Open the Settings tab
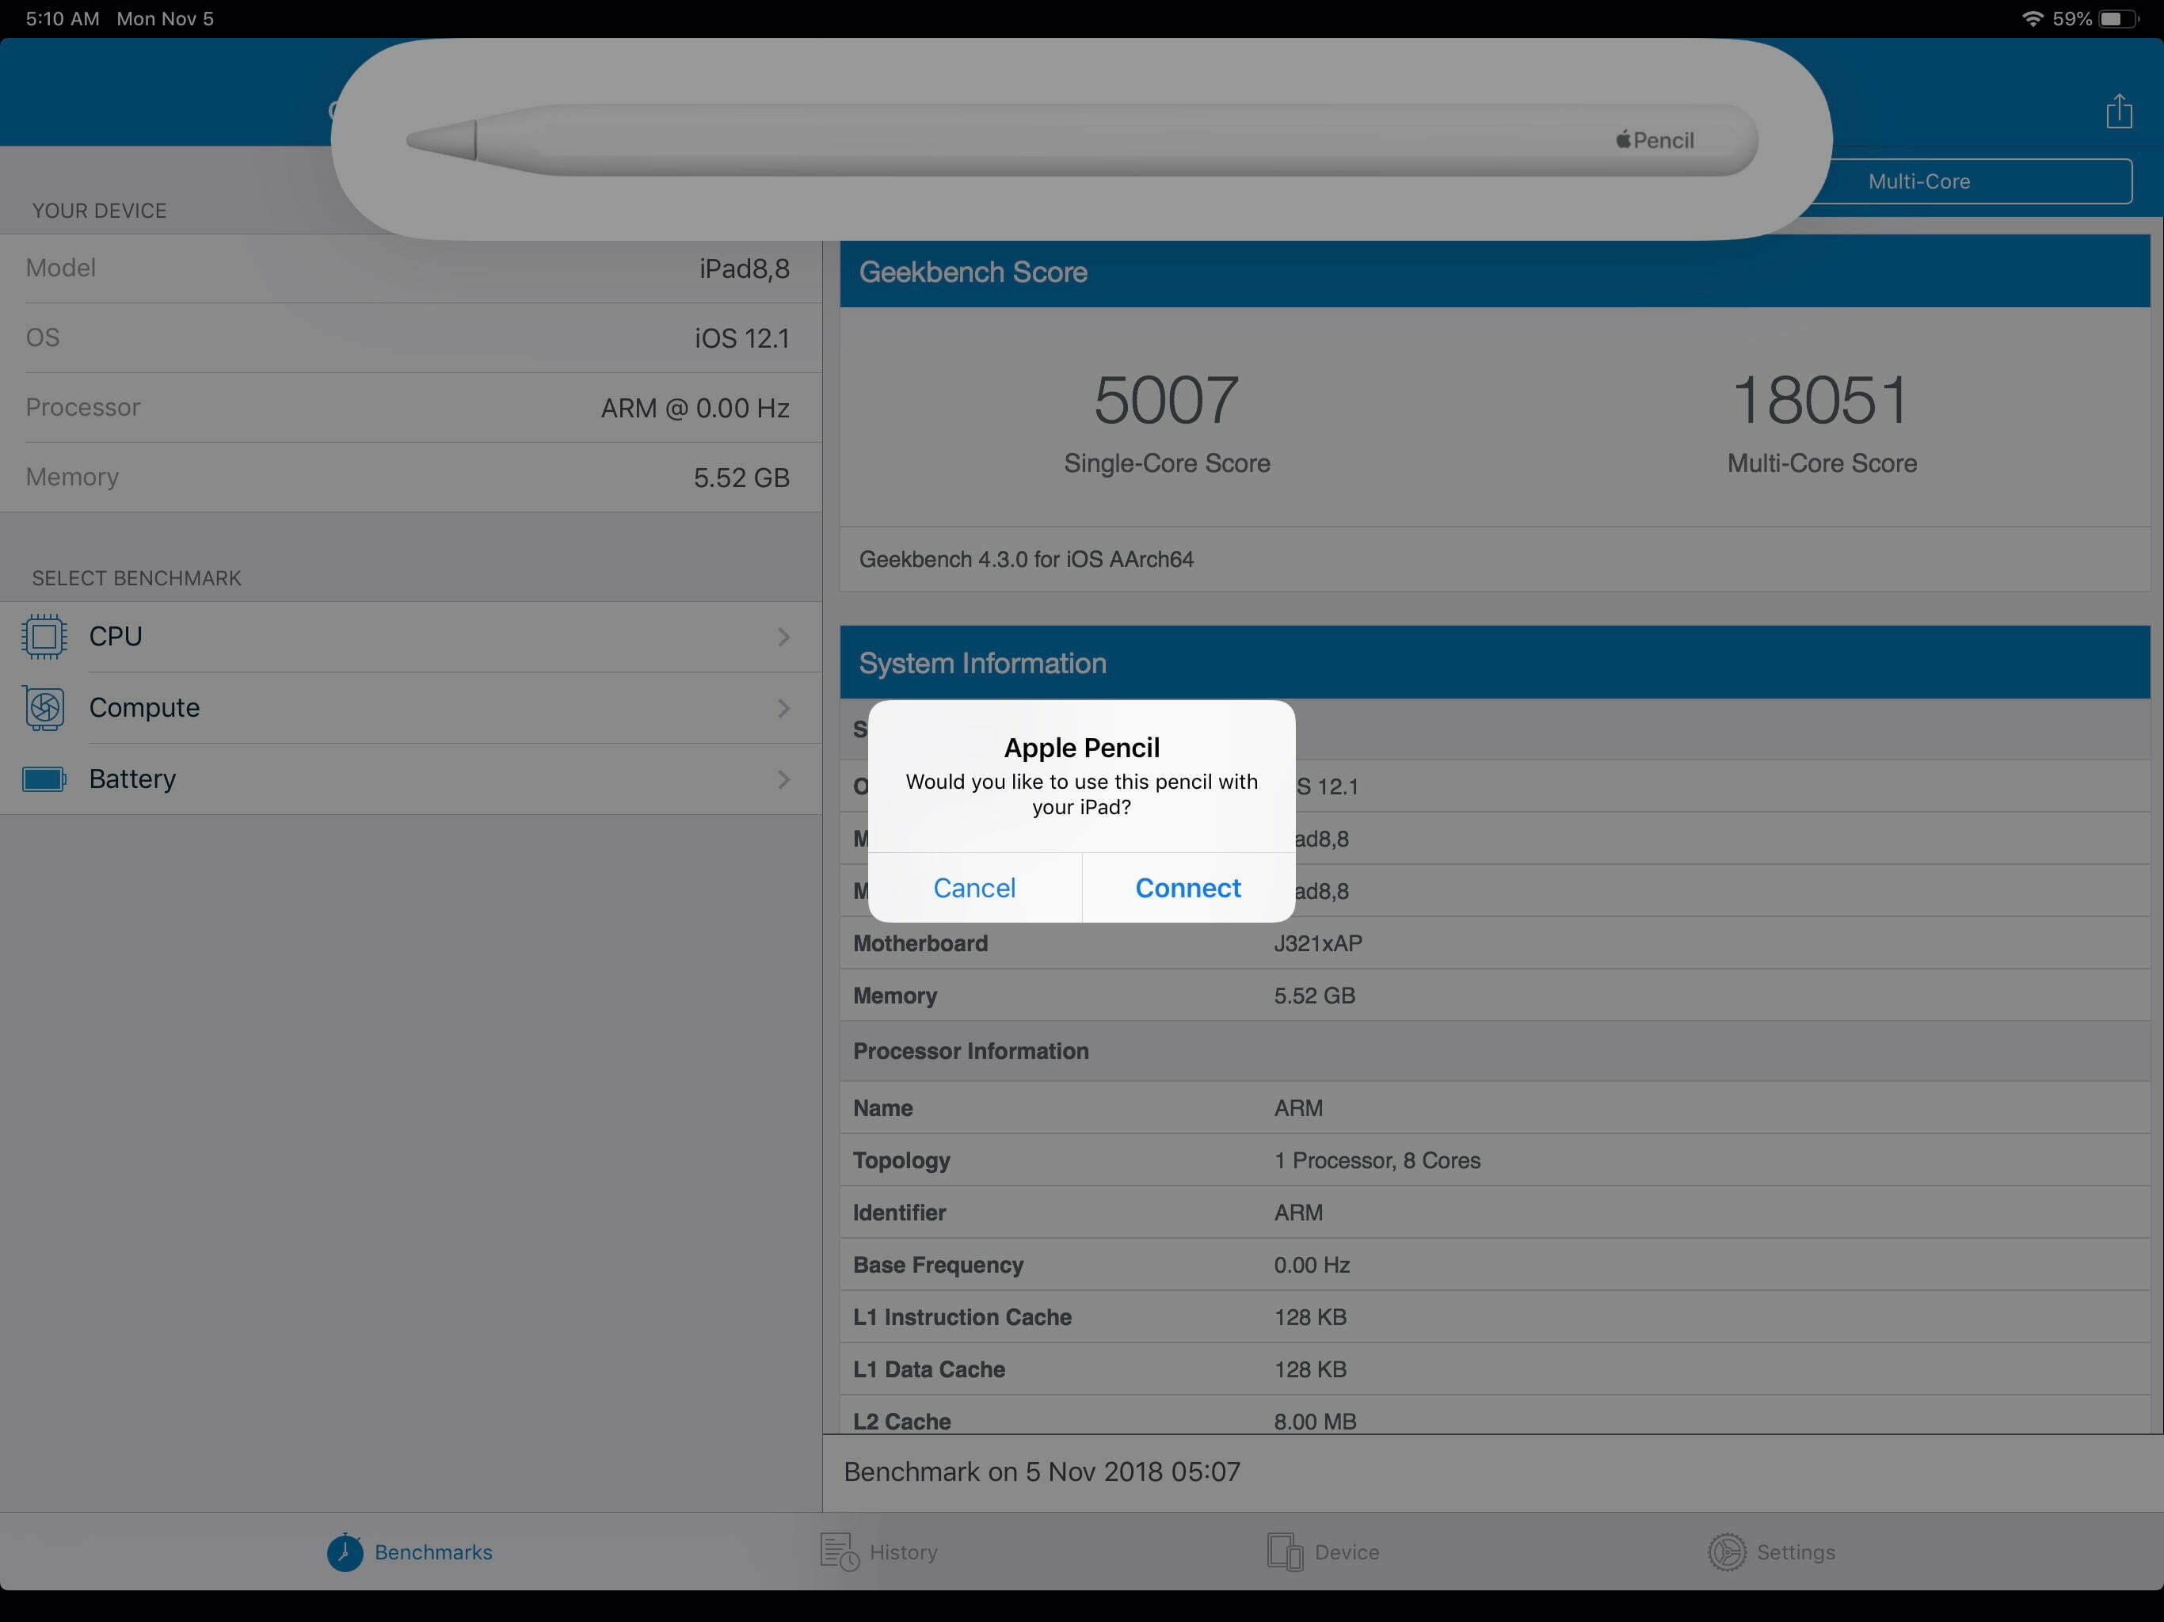Viewport: 2164px width, 1622px height. pyautogui.click(x=1772, y=1552)
